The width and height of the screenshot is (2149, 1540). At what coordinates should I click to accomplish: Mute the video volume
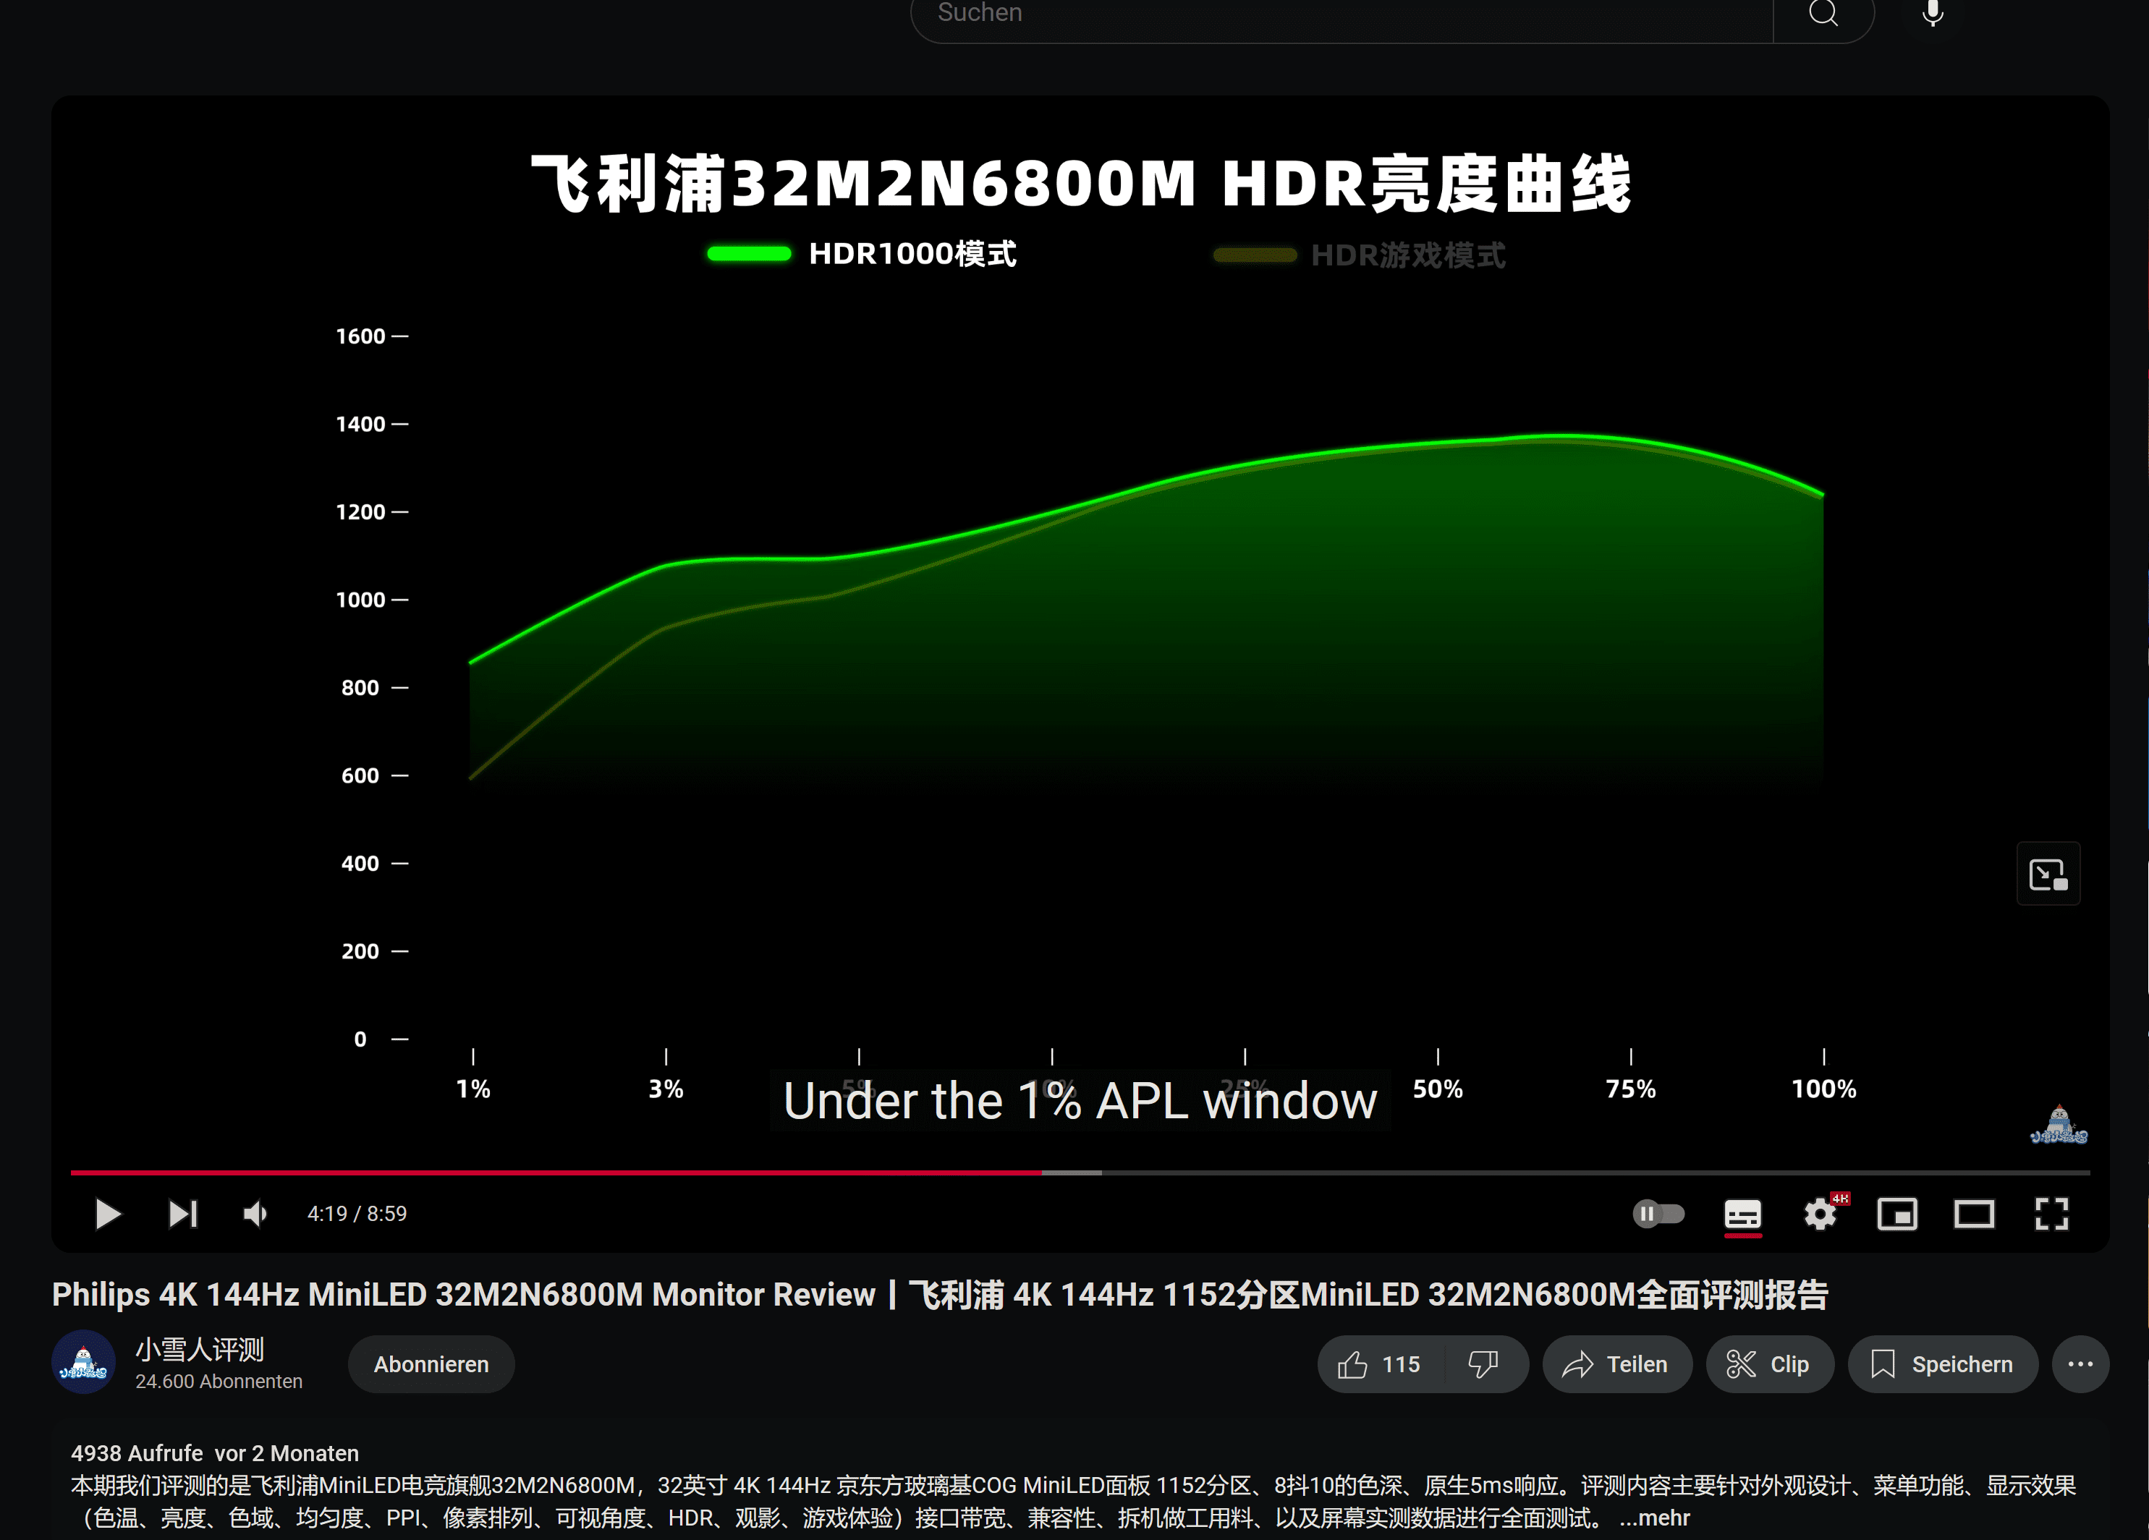(256, 1213)
